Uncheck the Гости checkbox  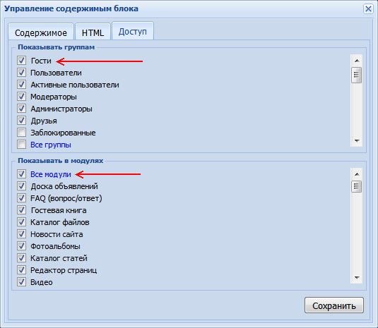[x=21, y=61]
